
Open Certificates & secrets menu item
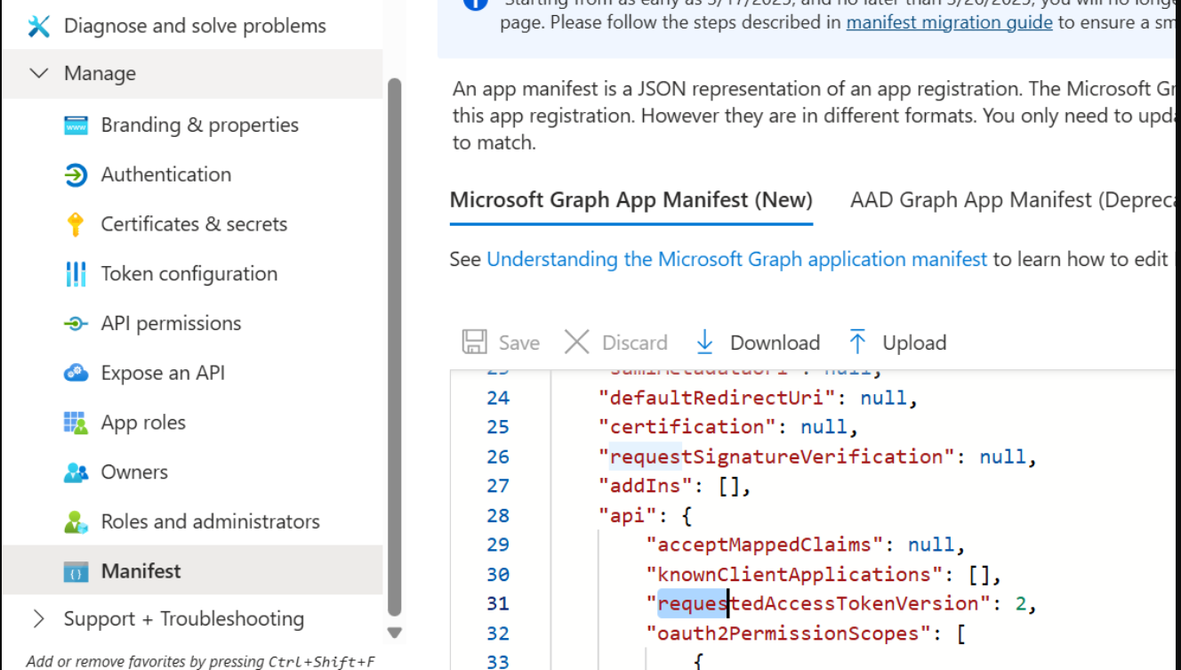click(x=192, y=224)
